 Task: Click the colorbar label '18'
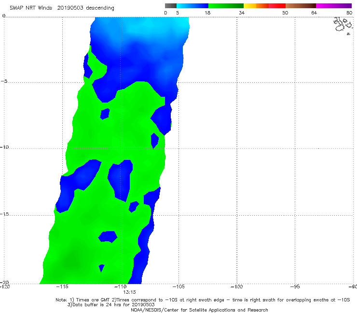coord(207,13)
